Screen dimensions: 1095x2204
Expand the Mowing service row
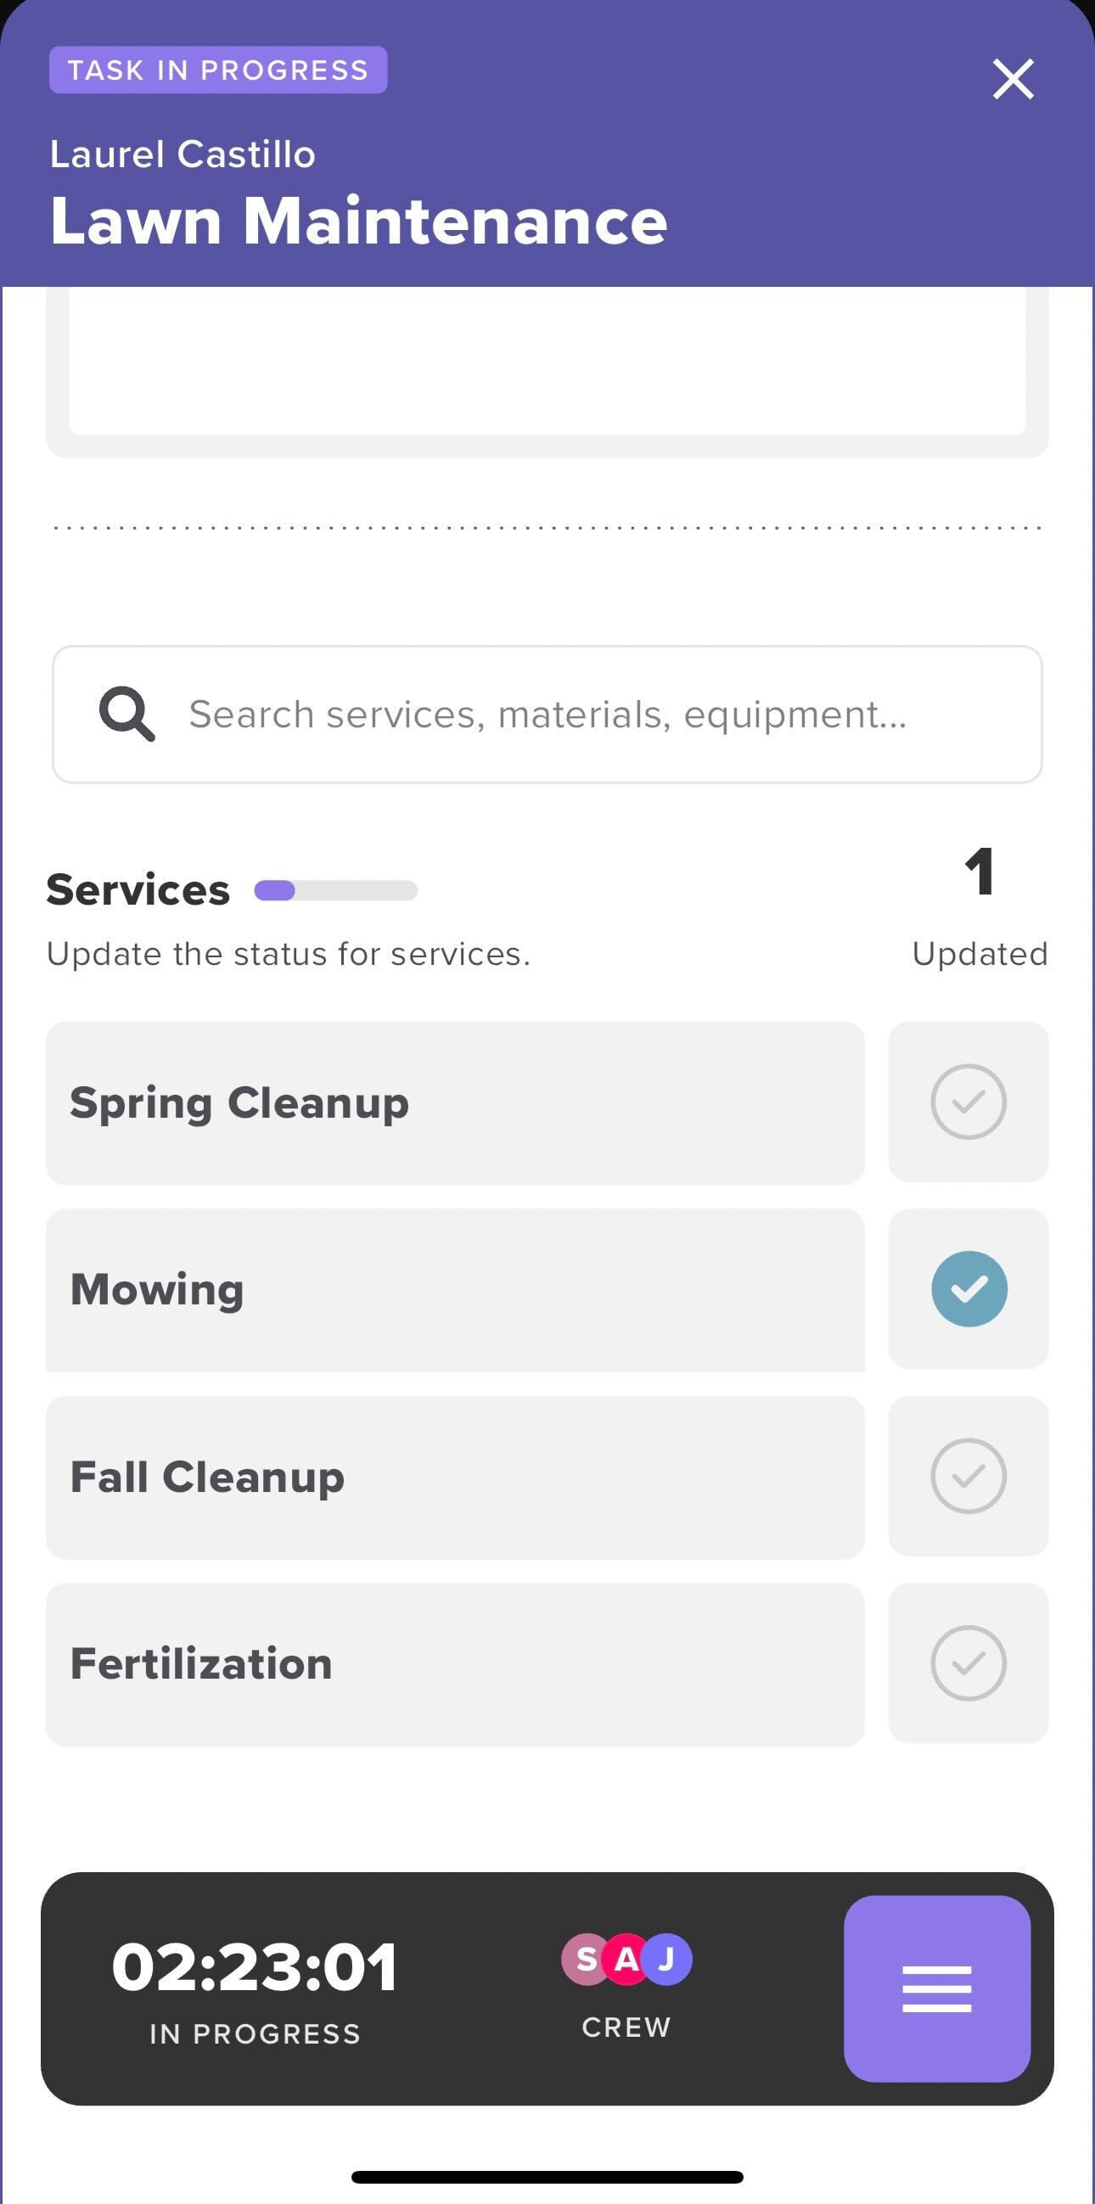tap(455, 1290)
